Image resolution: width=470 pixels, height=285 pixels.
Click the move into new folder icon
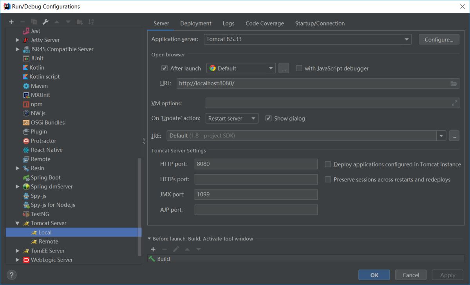coord(80,22)
